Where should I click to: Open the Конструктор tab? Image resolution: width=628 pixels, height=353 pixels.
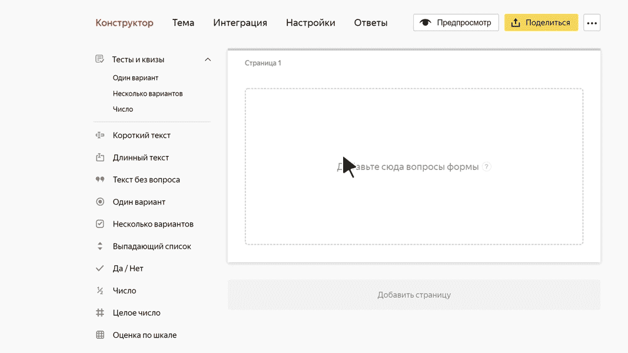[x=124, y=23]
